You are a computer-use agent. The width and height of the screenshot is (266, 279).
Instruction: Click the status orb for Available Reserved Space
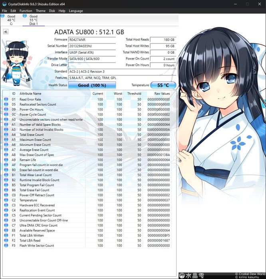[x=6, y=230]
